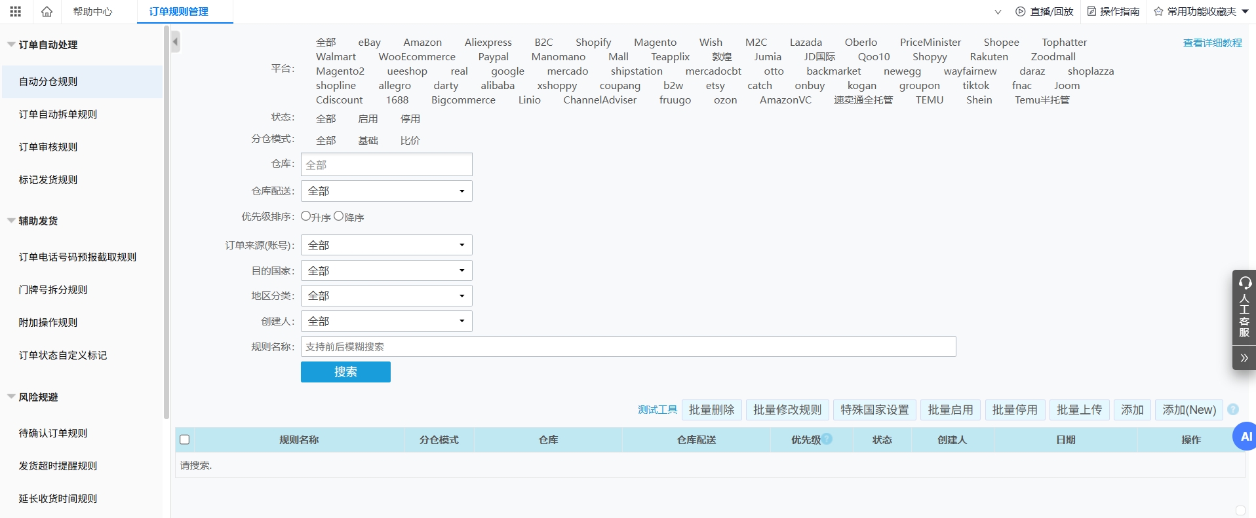The height and width of the screenshot is (518, 1256).
Task: Open the 测试工具 link
Action: coord(657,410)
